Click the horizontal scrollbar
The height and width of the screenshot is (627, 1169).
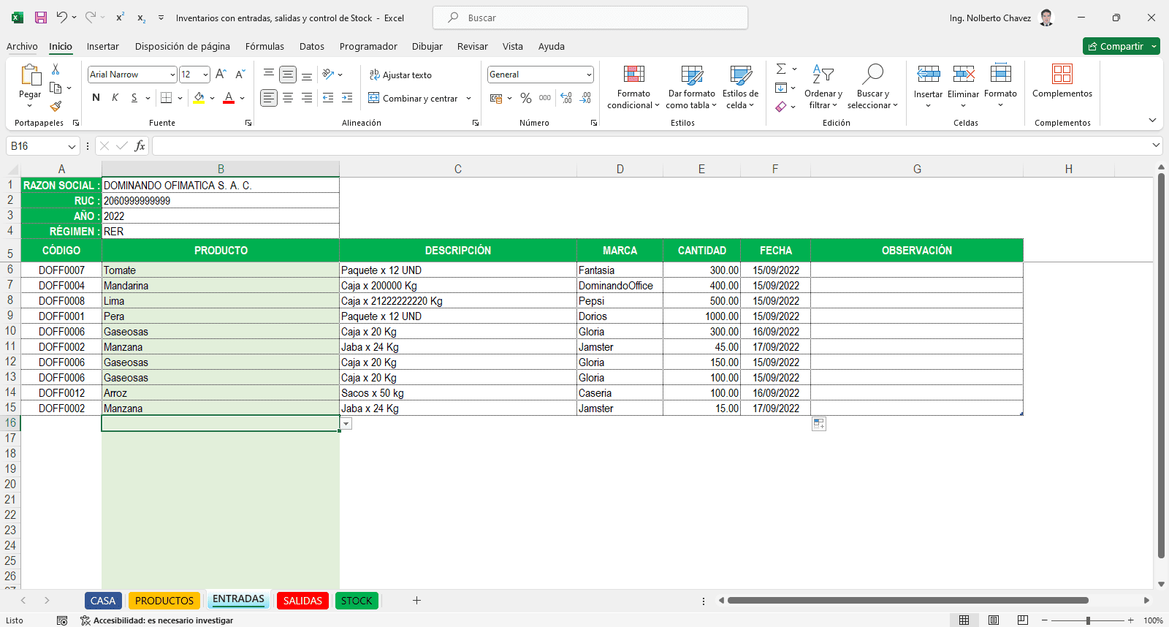click(907, 601)
